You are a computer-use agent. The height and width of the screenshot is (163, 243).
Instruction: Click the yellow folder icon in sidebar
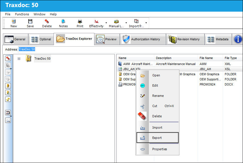pos(8,86)
